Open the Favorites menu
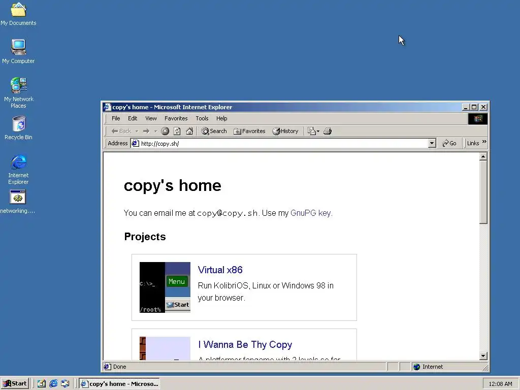The height and width of the screenshot is (390, 520). pos(176,118)
